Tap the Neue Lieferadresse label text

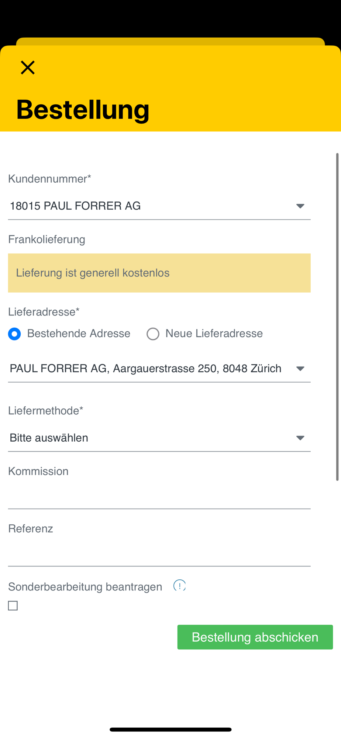[214, 334]
